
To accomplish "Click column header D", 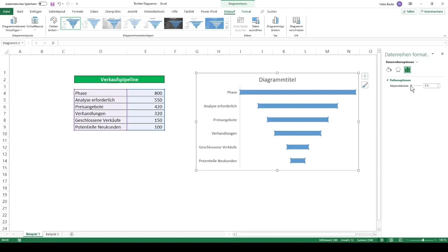I will click(x=100, y=51).
